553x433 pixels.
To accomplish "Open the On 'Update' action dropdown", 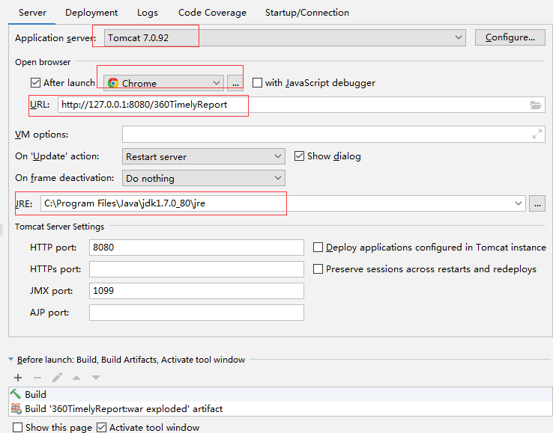I will click(x=204, y=156).
